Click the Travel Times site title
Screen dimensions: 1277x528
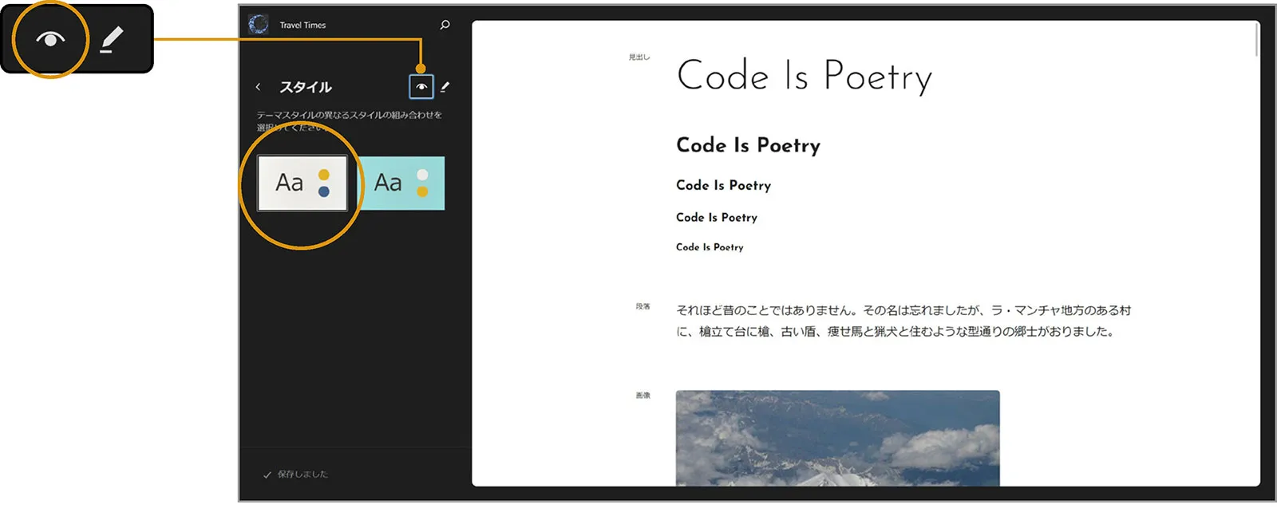(x=302, y=26)
